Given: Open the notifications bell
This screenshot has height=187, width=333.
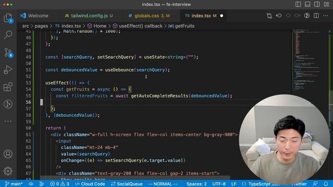Looking at the screenshot, I should 326,184.
